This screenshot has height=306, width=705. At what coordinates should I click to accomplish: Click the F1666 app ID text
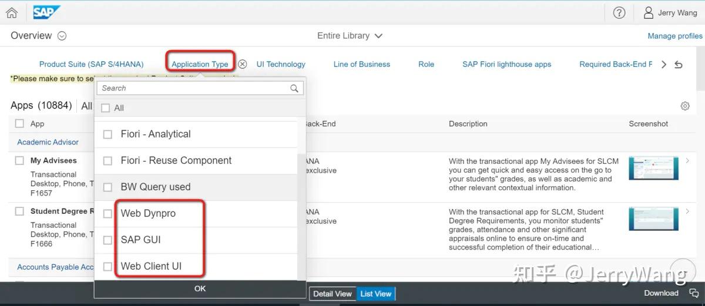[x=41, y=243]
